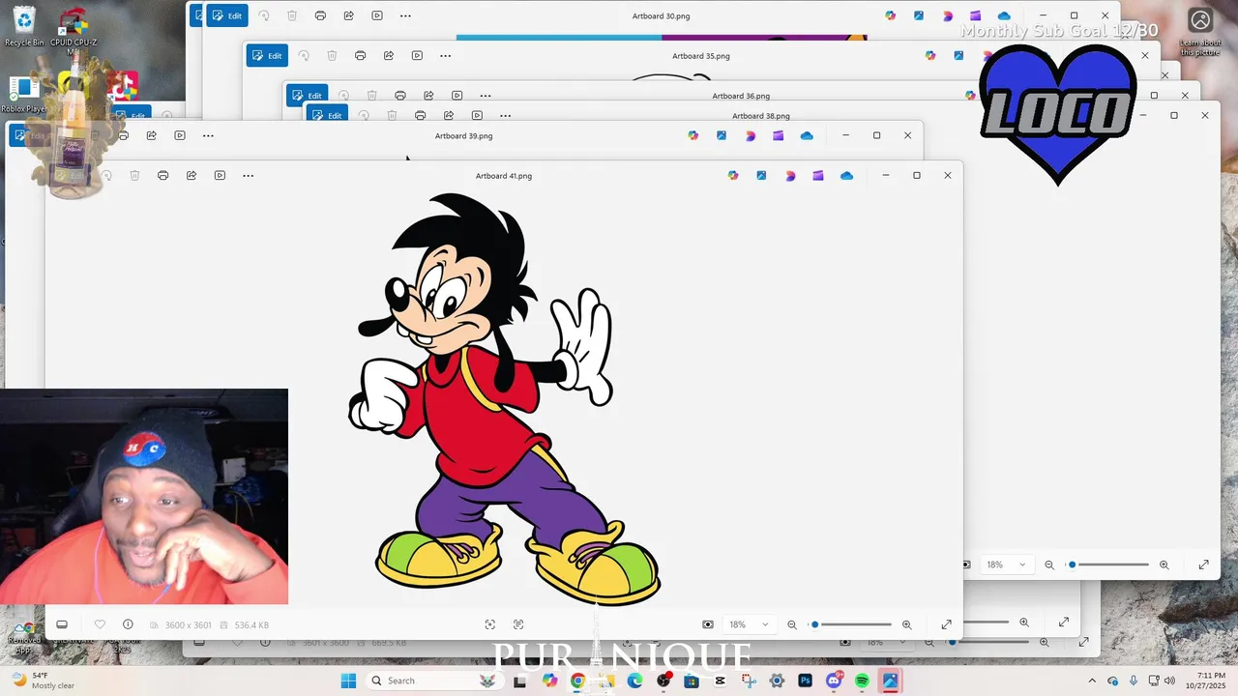Open Copilot icon in Artboard 41 toolbar

(x=733, y=175)
